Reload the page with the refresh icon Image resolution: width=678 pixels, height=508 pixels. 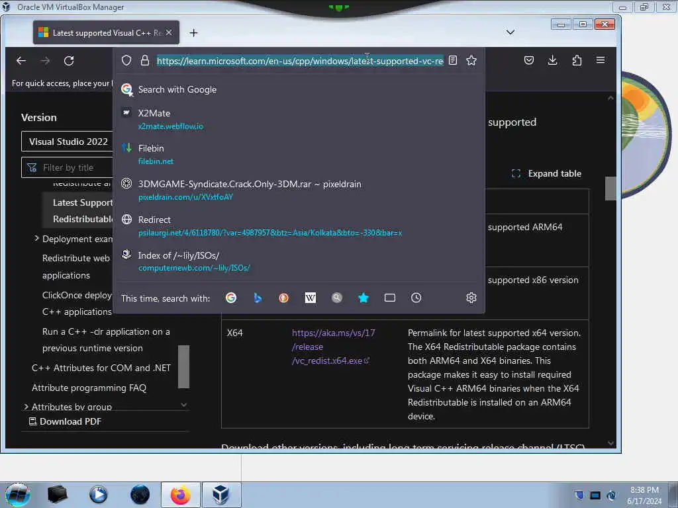click(69, 61)
